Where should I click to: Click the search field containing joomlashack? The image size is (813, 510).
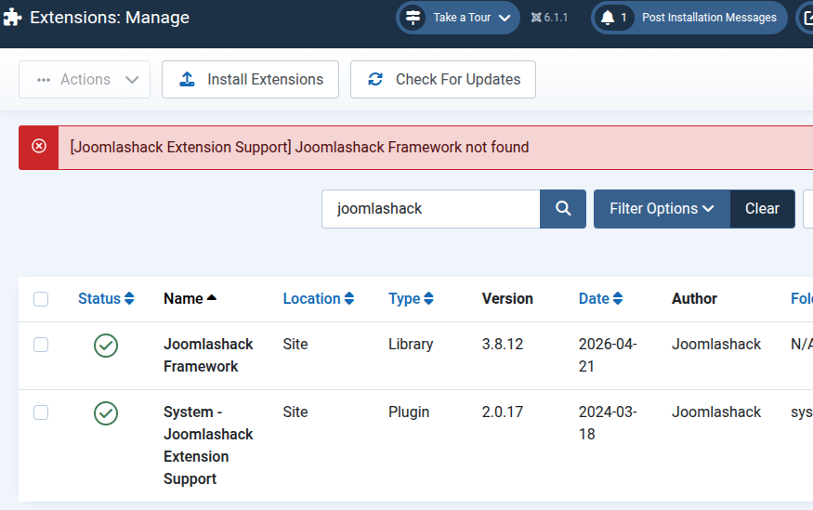click(x=431, y=209)
